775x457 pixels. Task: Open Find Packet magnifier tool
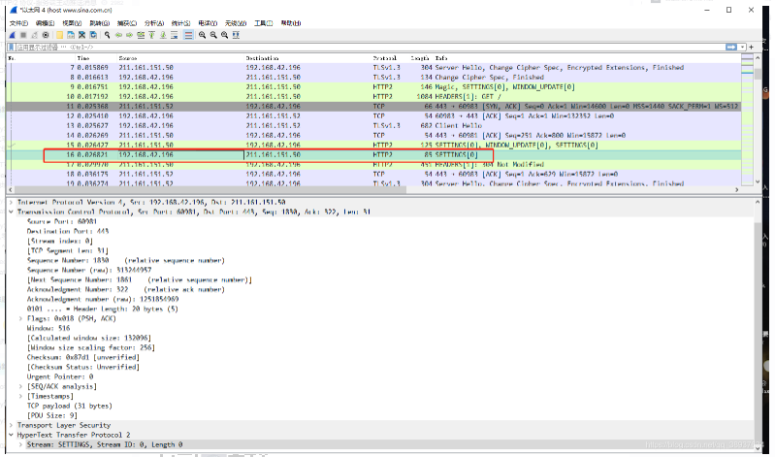(107, 35)
